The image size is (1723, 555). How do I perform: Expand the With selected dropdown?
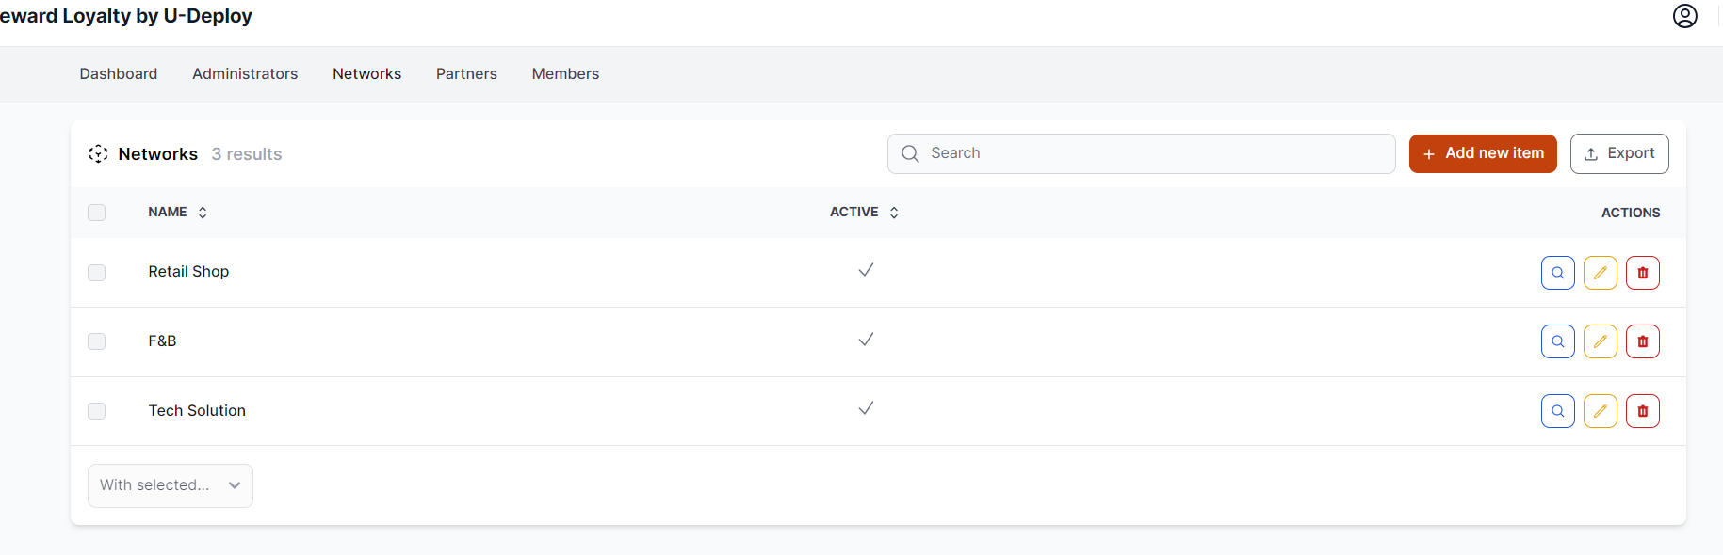tap(171, 485)
